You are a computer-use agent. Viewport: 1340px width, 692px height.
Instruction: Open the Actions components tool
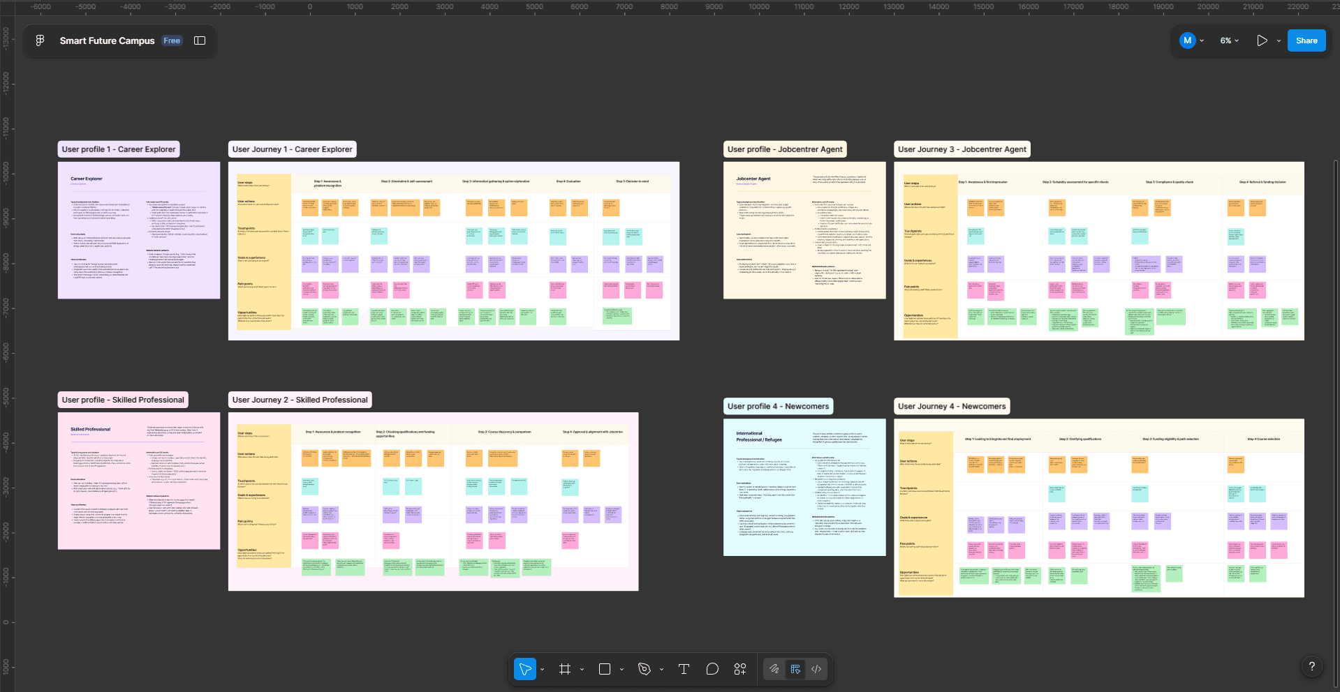click(x=740, y=669)
